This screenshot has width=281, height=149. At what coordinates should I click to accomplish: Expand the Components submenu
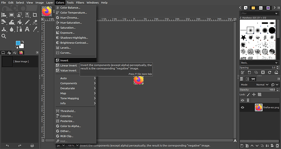(x=75, y=83)
